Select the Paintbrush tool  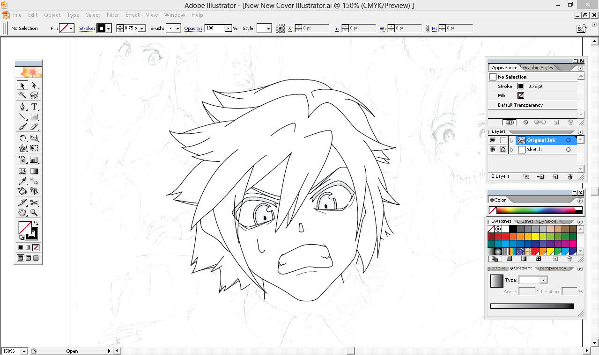(x=22, y=127)
